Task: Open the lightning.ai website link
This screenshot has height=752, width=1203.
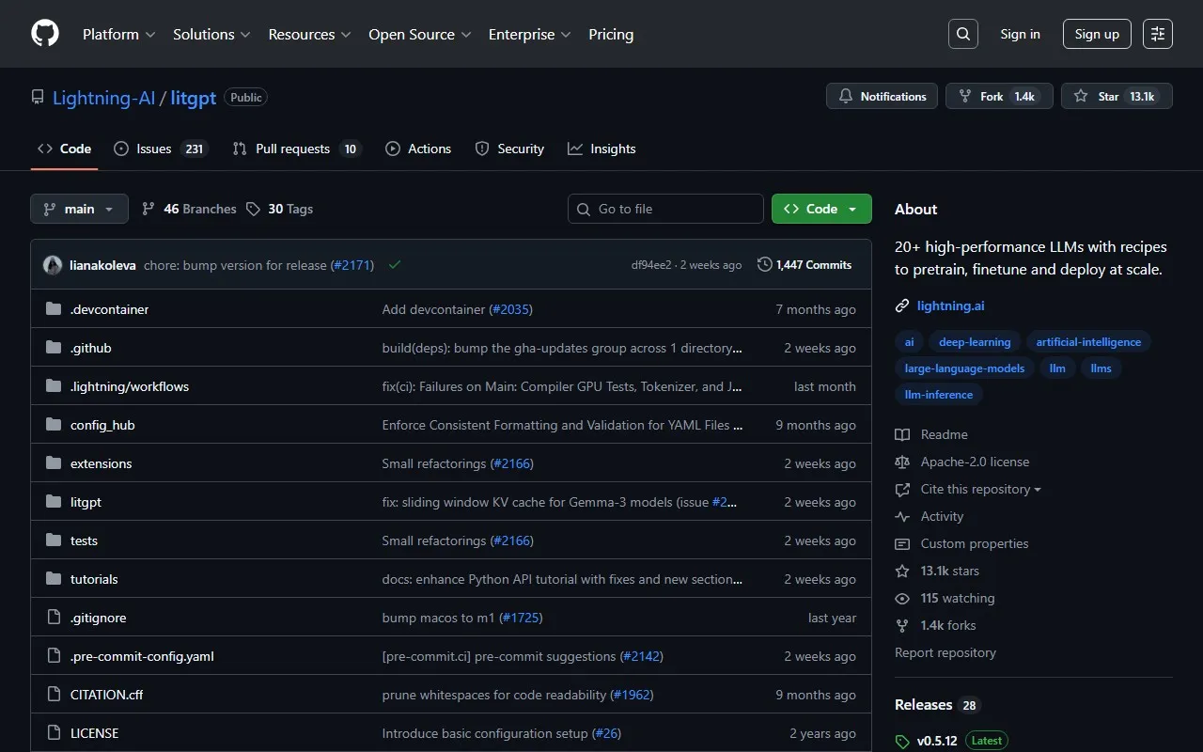Action: pyautogui.click(x=950, y=305)
